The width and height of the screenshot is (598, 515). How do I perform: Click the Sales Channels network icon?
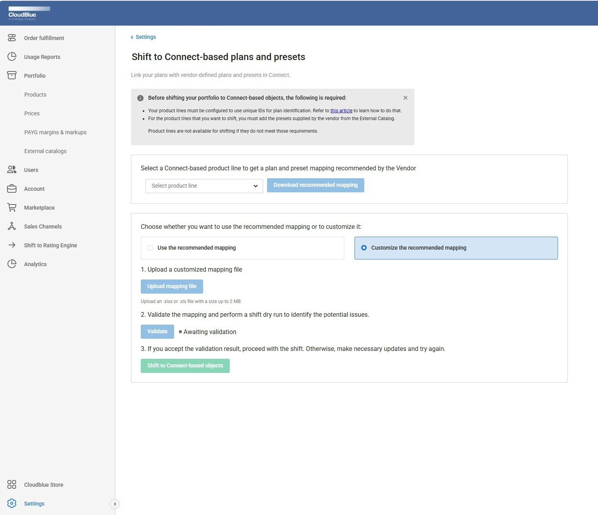coord(12,226)
